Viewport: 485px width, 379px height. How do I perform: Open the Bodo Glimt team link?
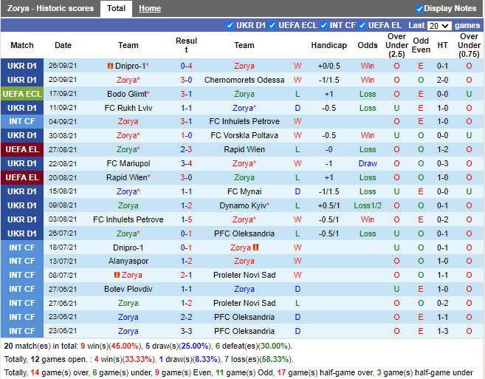pos(126,94)
